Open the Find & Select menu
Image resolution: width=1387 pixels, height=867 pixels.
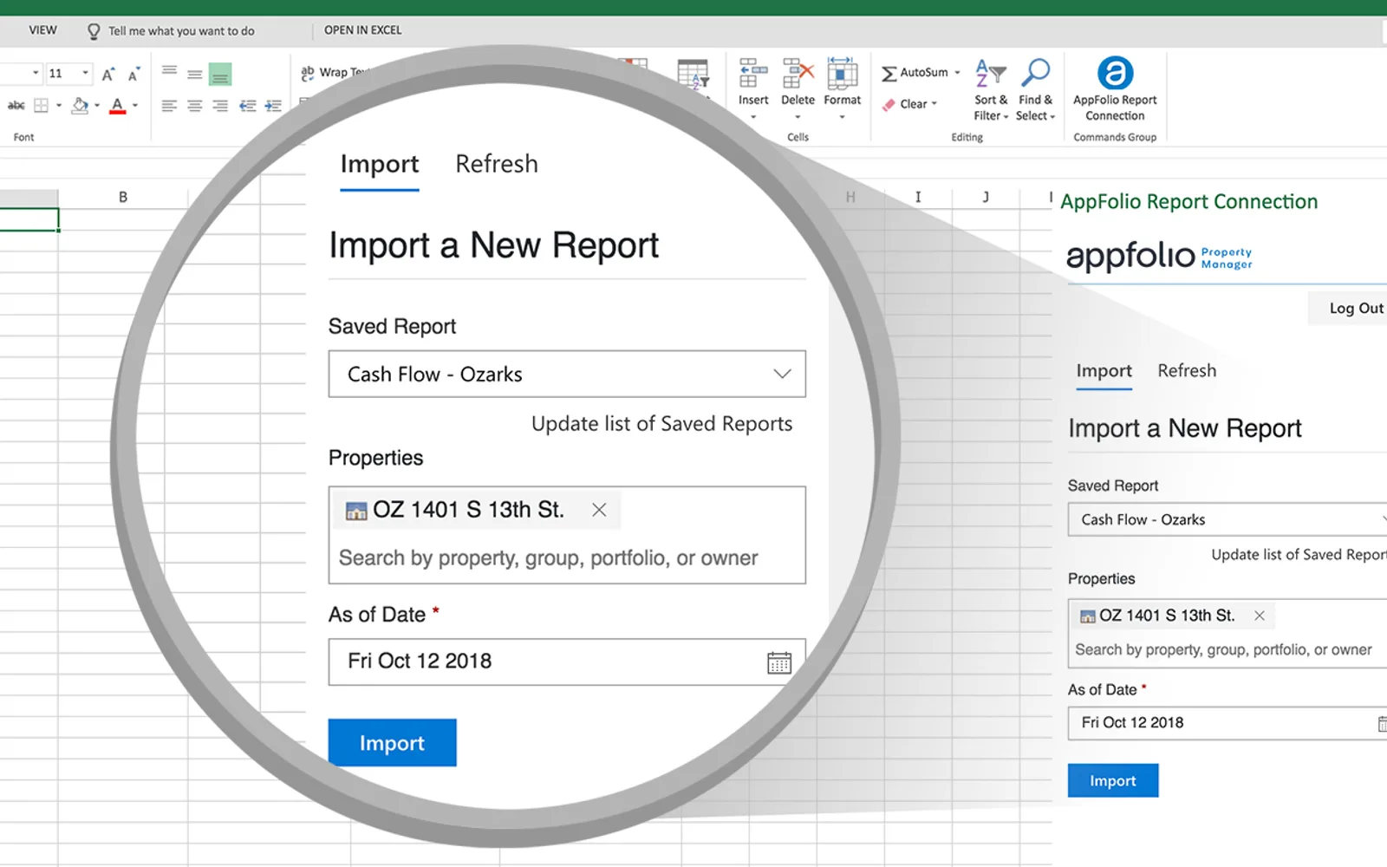coord(1036,90)
